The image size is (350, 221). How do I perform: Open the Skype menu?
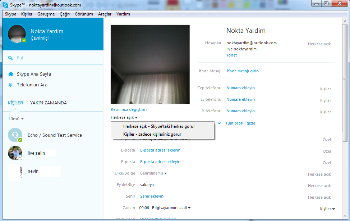(11, 14)
